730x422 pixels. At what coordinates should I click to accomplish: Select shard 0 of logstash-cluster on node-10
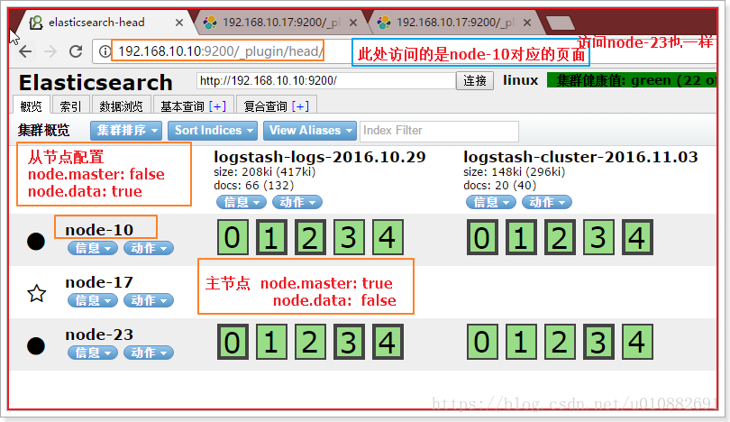[x=482, y=237]
